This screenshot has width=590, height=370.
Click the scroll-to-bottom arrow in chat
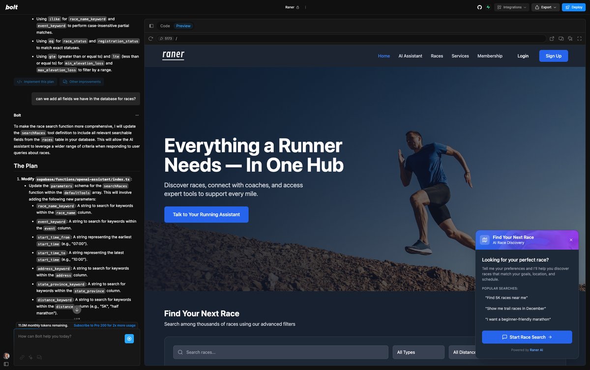click(x=77, y=310)
